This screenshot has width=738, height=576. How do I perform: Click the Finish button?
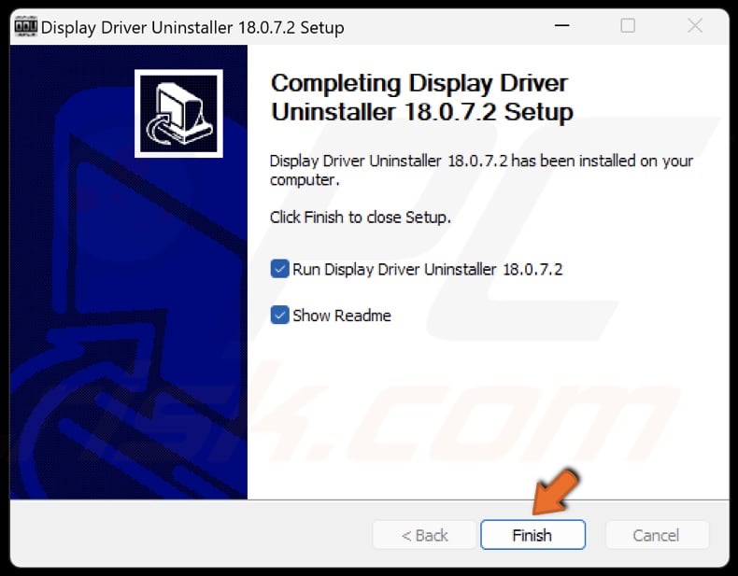tap(532, 535)
